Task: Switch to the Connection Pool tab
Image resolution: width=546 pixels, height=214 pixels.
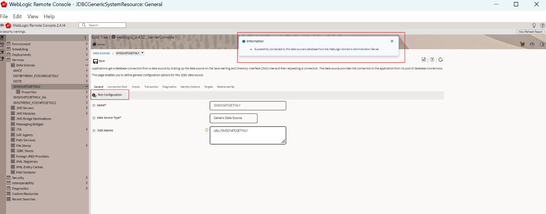Action: [x=117, y=87]
